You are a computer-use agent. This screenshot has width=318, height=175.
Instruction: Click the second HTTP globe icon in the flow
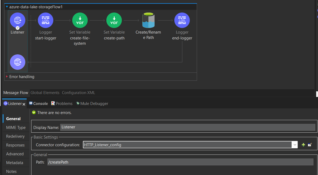click(x=17, y=62)
